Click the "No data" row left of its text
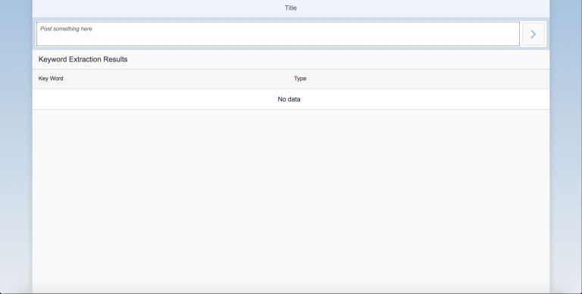Viewport: 582px width, 294px height. [x=155, y=99]
